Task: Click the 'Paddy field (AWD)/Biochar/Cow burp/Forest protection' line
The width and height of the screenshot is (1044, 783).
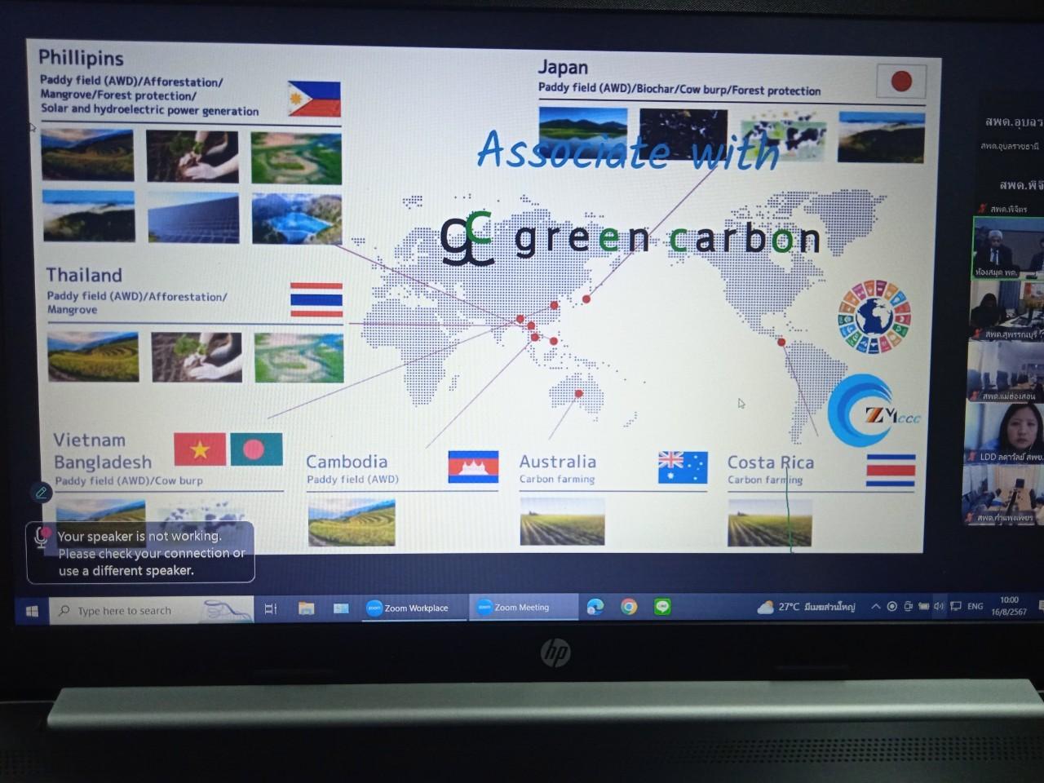Action: (679, 89)
